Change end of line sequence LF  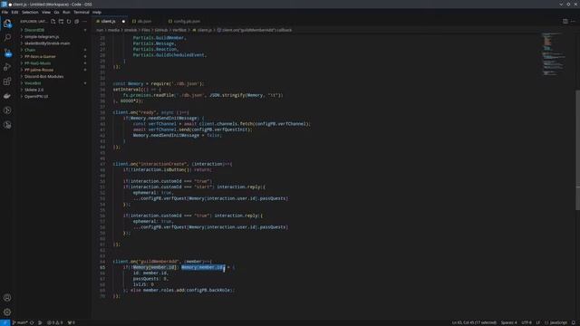(538, 322)
